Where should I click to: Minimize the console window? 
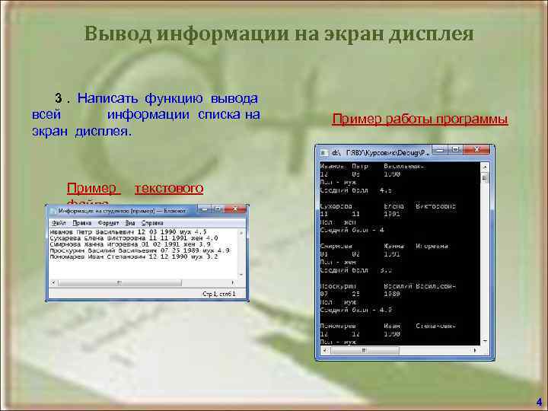click(x=441, y=150)
